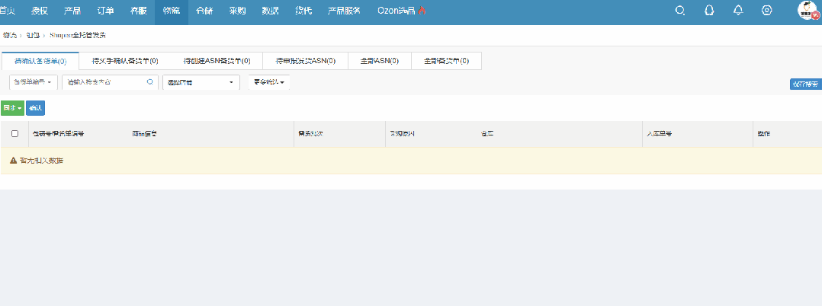The height and width of the screenshot is (306, 822).
Task: Click the Shopee全托管发货 breadcrumb text
Action: 78,35
